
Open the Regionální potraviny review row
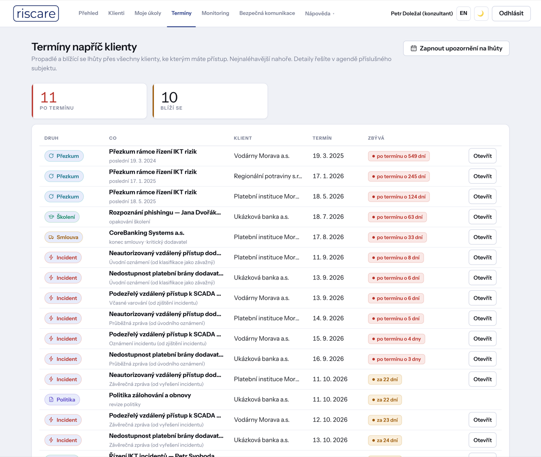pos(482,176)
